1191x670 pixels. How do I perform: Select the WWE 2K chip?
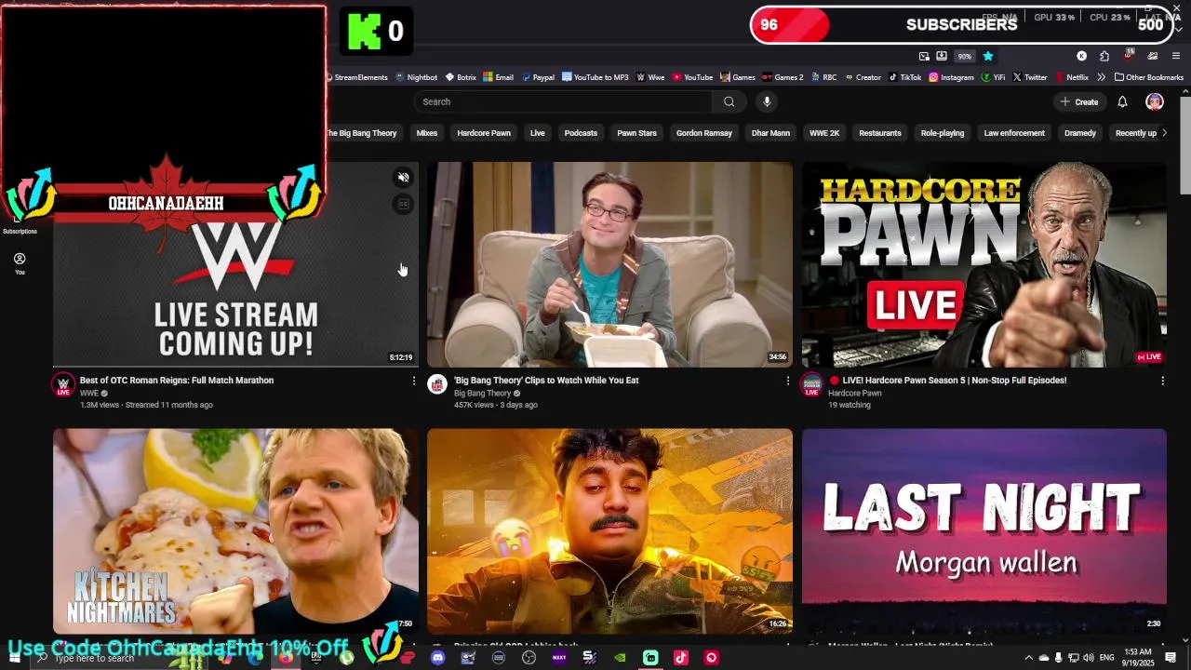824,133
